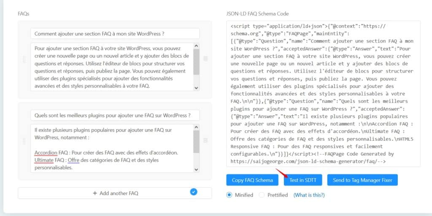Add another FAQ entry
Viewport: 432px width, 216px height.
click(115, 193)
